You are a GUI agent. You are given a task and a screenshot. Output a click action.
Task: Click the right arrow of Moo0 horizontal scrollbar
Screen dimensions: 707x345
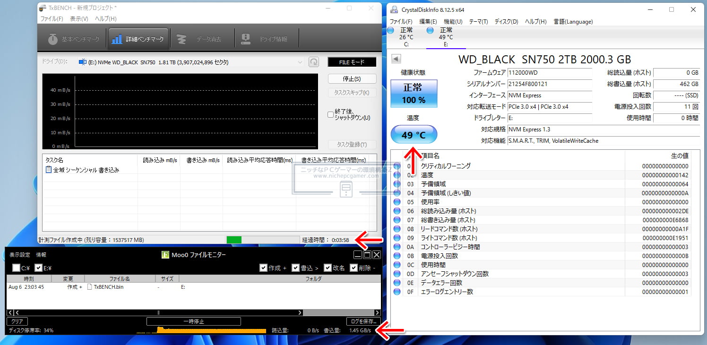click(x=377, y=312)
